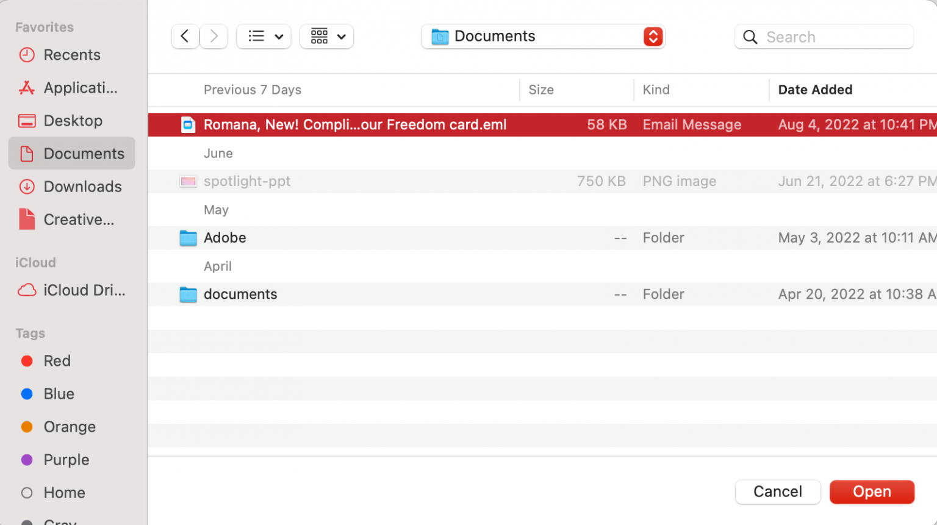Open the Recents sidebar item
937x525 pixels.
tap(71, 55)
